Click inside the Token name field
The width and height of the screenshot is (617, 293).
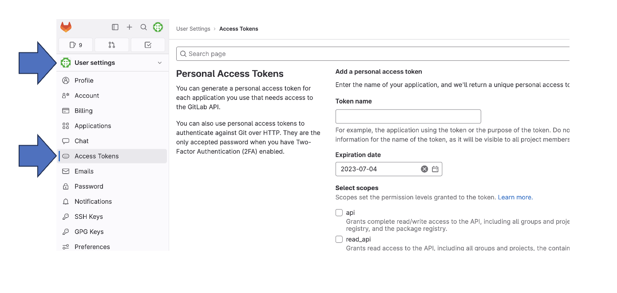pos(407,116)
